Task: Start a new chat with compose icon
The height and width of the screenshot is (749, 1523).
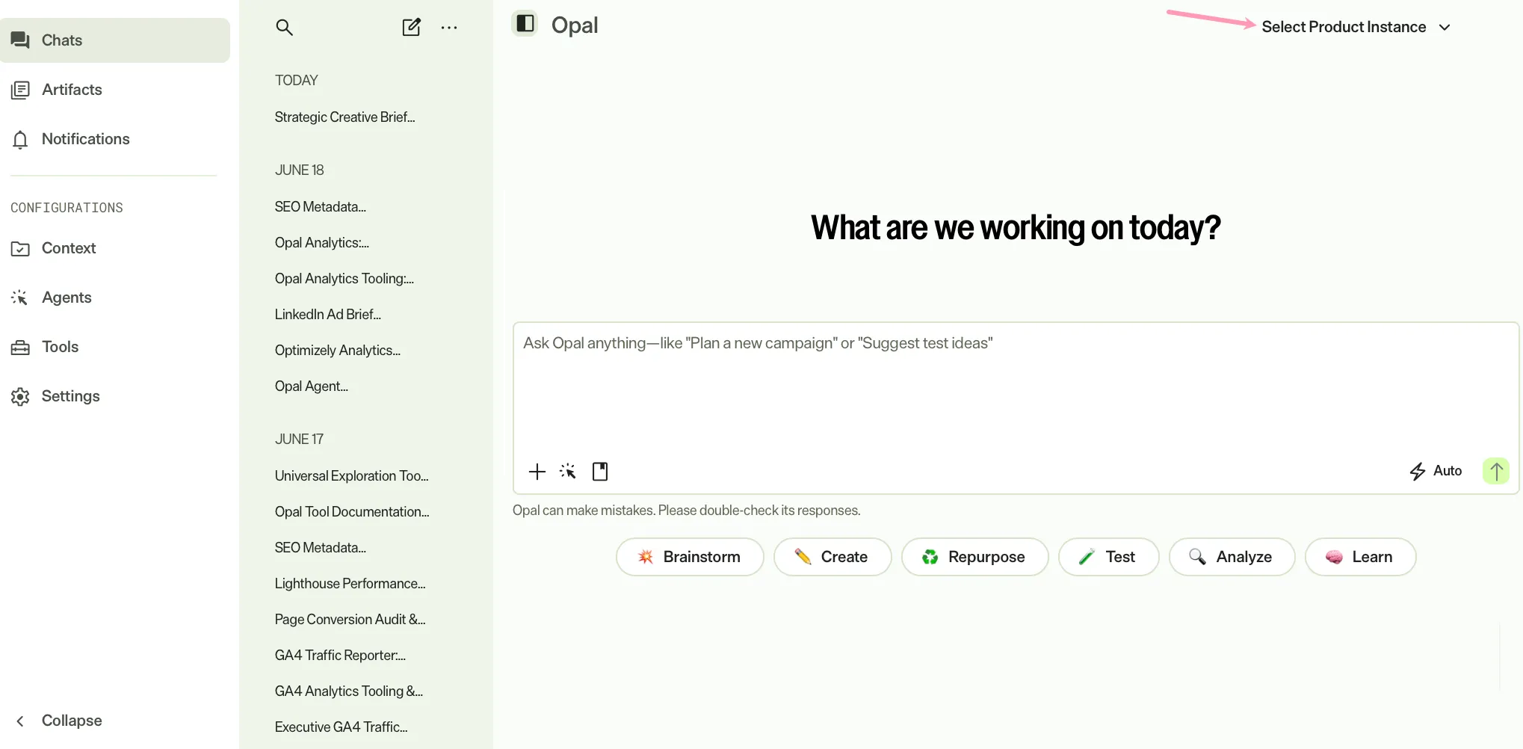Action: coord(412,28)
